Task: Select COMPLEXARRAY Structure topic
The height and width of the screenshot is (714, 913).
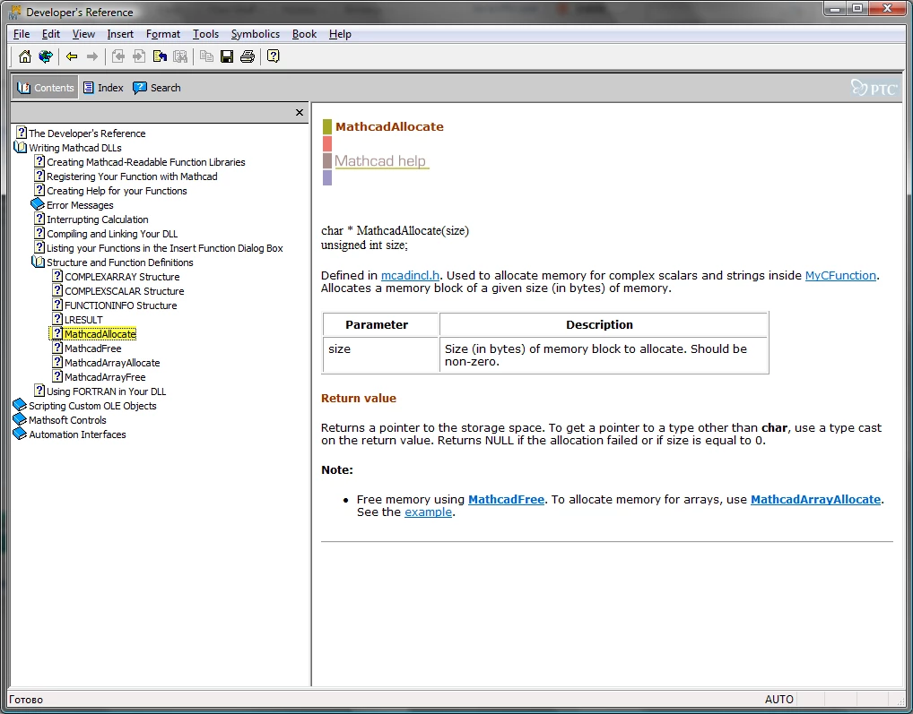Action: click(122, 277)
